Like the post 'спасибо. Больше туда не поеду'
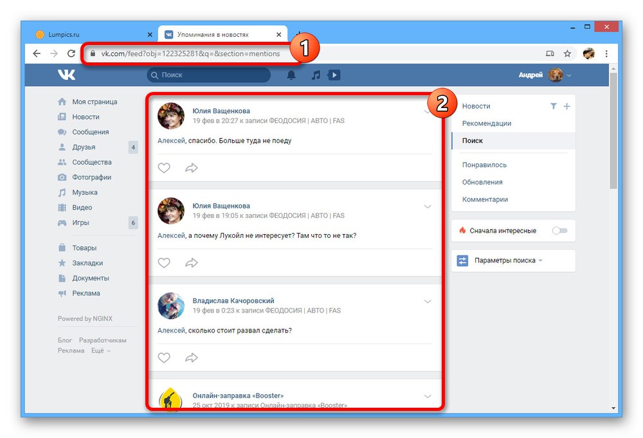 click(164, 168)
